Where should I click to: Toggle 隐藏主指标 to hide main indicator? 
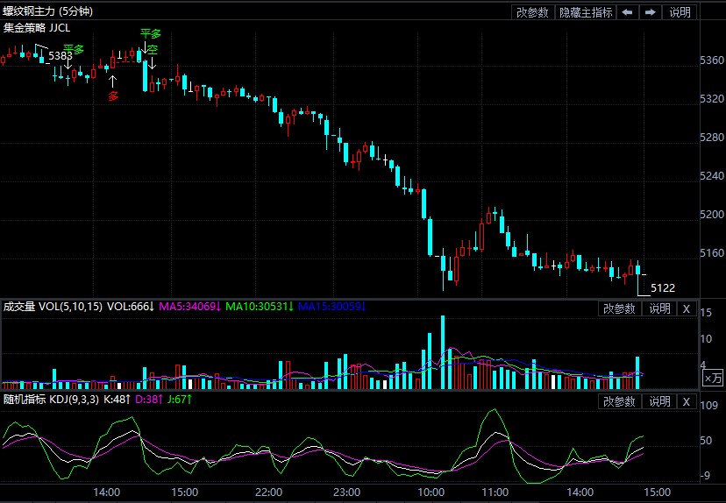[x=586, y=12]
